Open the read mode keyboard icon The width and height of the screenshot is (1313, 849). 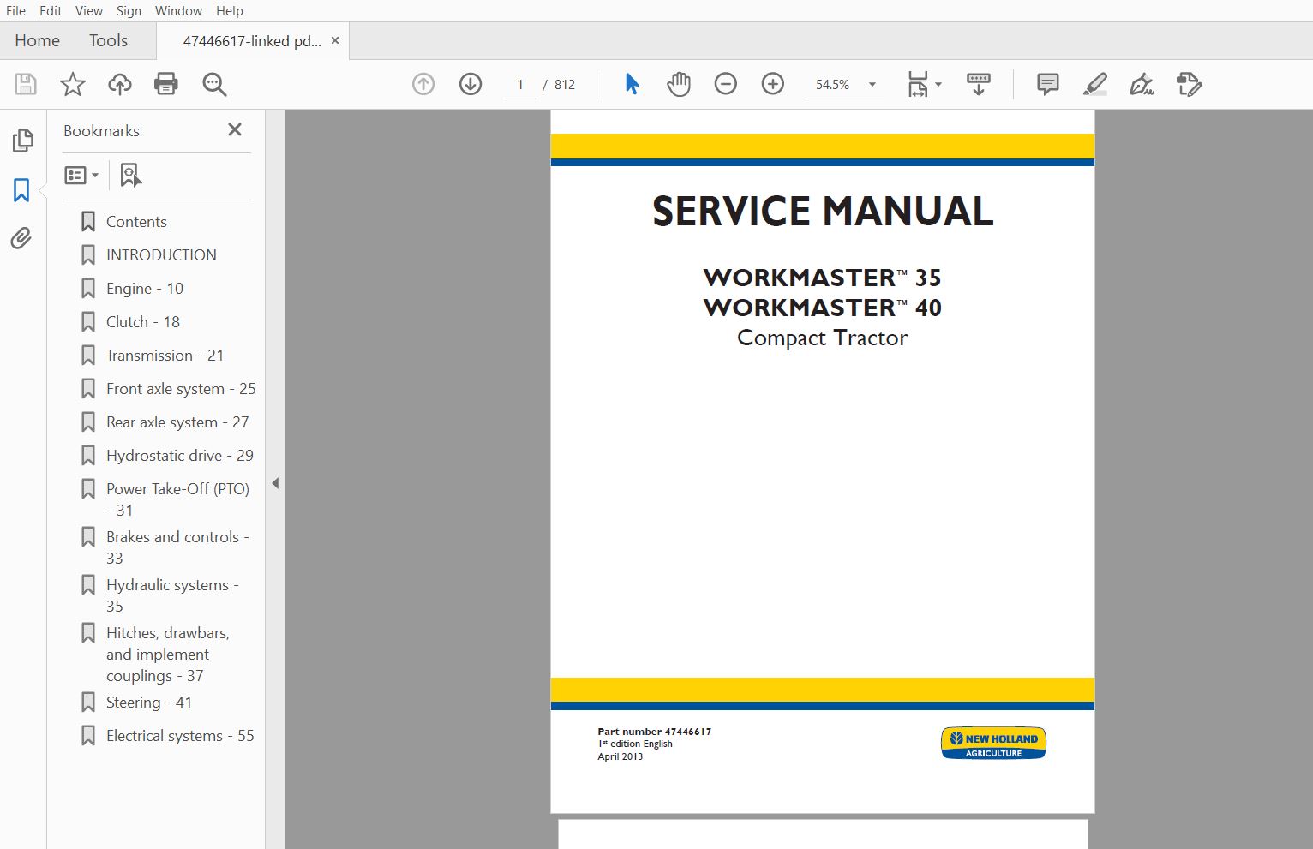pyautogui.click(x=979, y=84)
